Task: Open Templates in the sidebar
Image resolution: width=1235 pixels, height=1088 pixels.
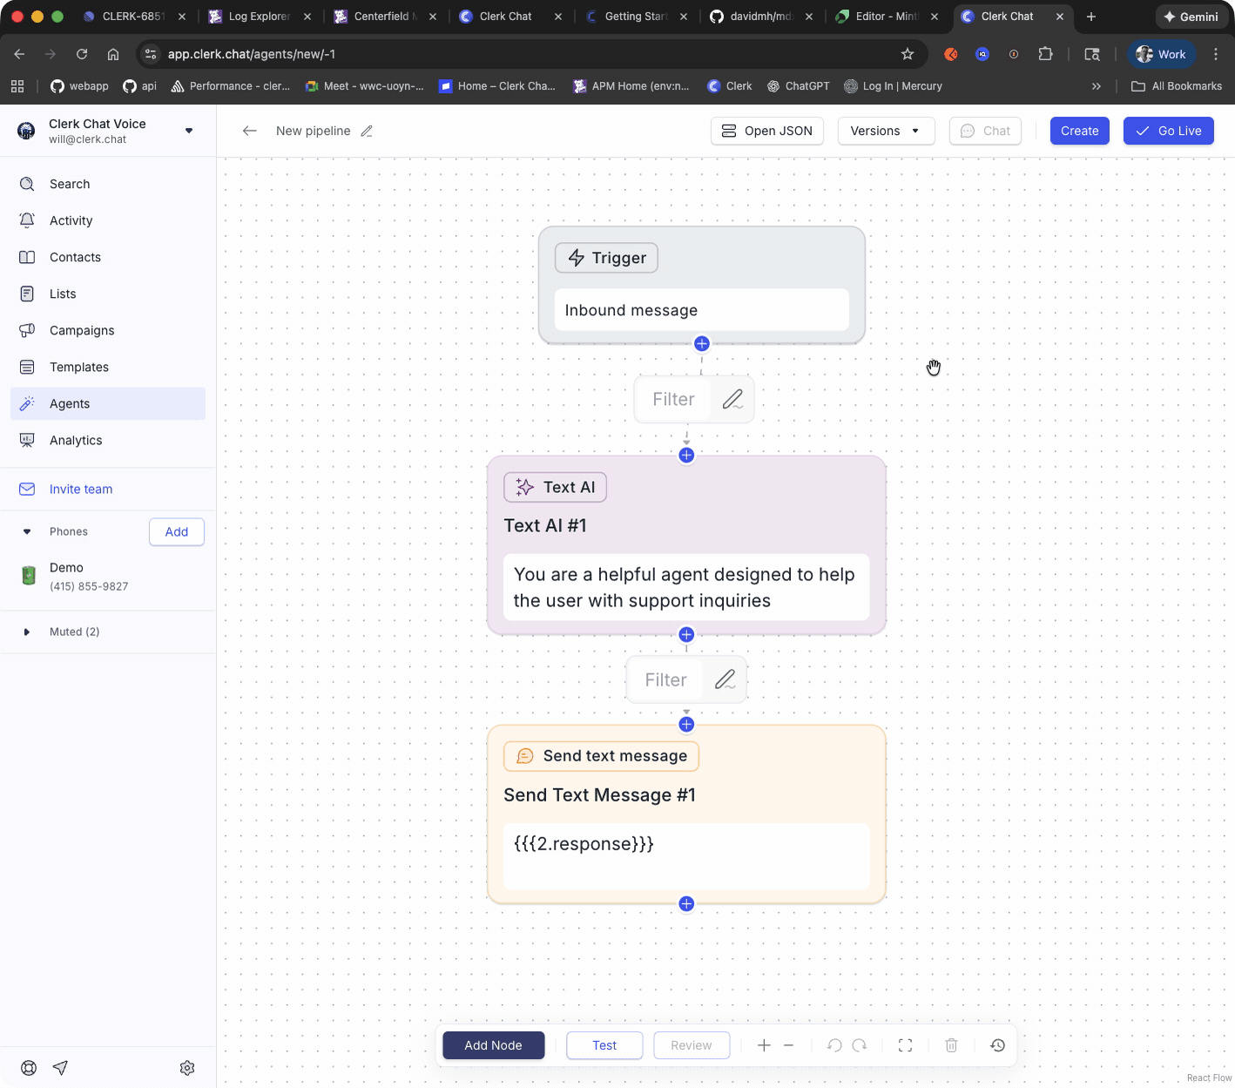Action: 108,367
